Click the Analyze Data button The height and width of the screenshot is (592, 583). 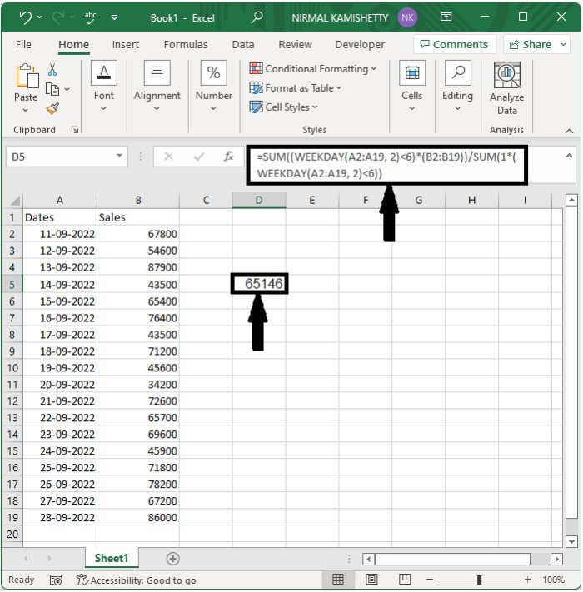pyautogui.click(x=506, y=89)
